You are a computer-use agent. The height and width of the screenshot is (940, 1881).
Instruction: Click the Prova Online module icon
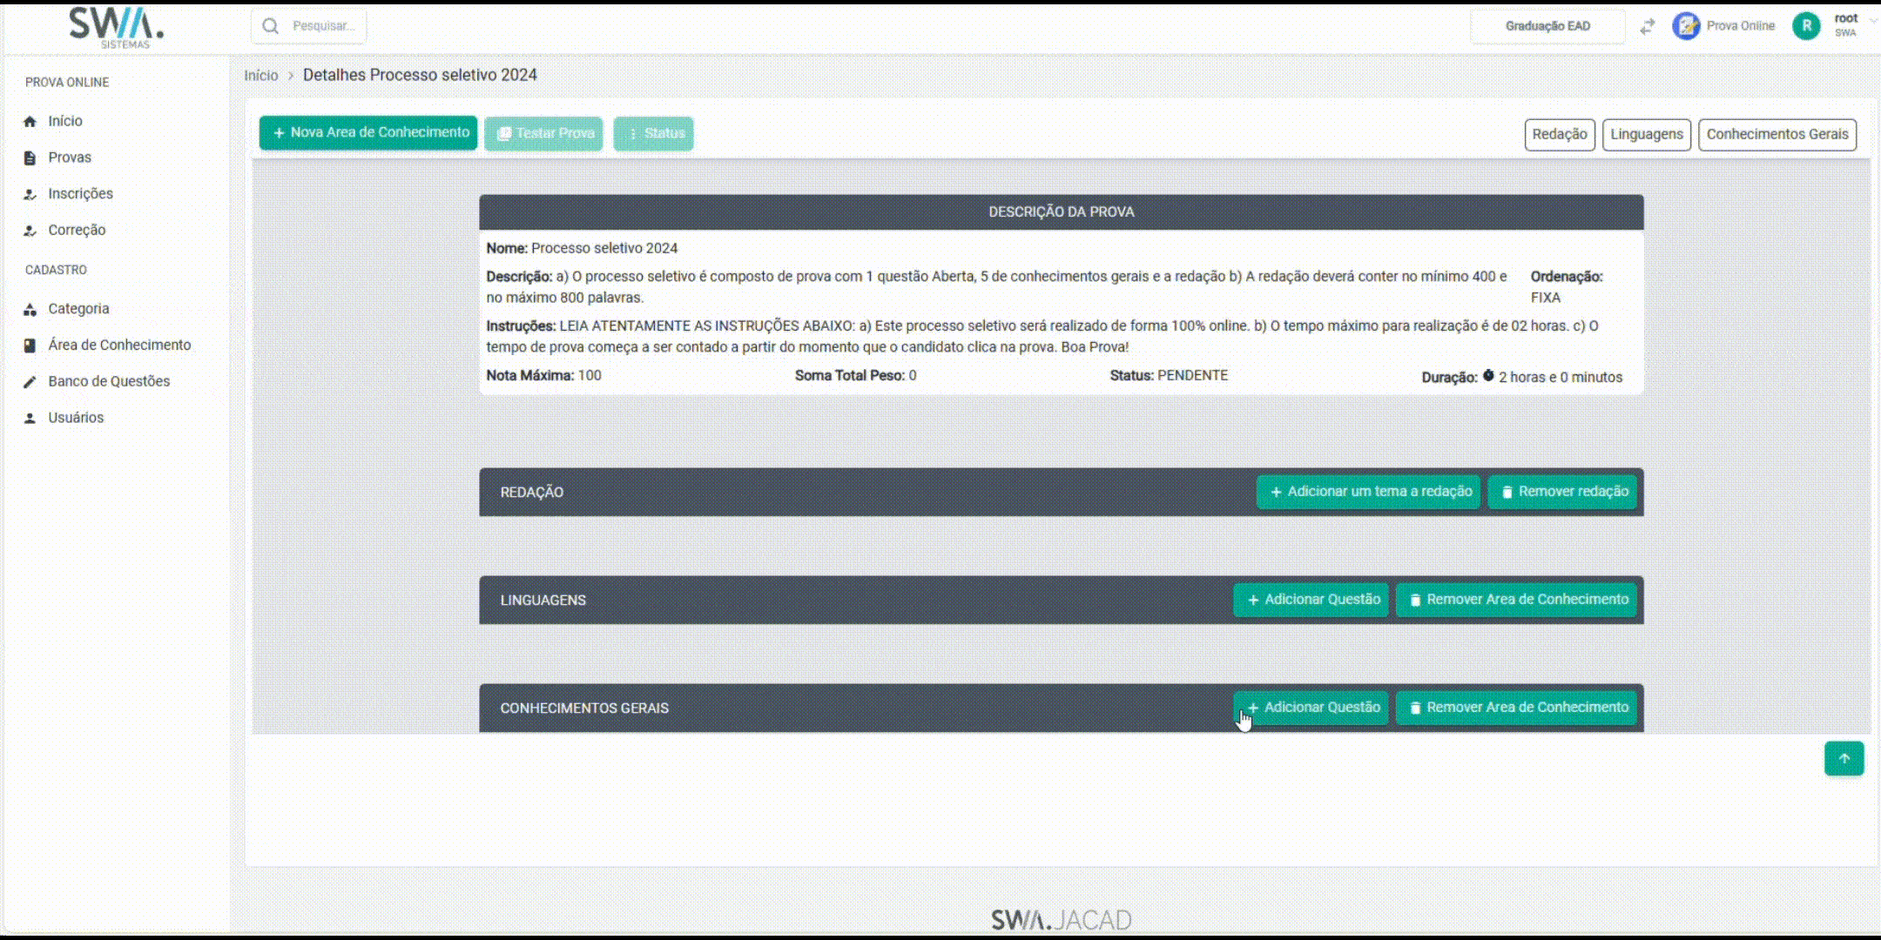pyautogui.click(x=1686, y=26)
